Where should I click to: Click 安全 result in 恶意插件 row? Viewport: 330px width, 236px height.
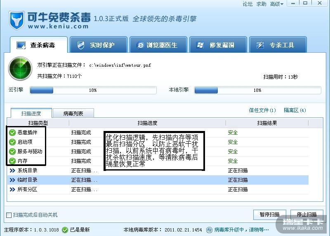[233, 133]
